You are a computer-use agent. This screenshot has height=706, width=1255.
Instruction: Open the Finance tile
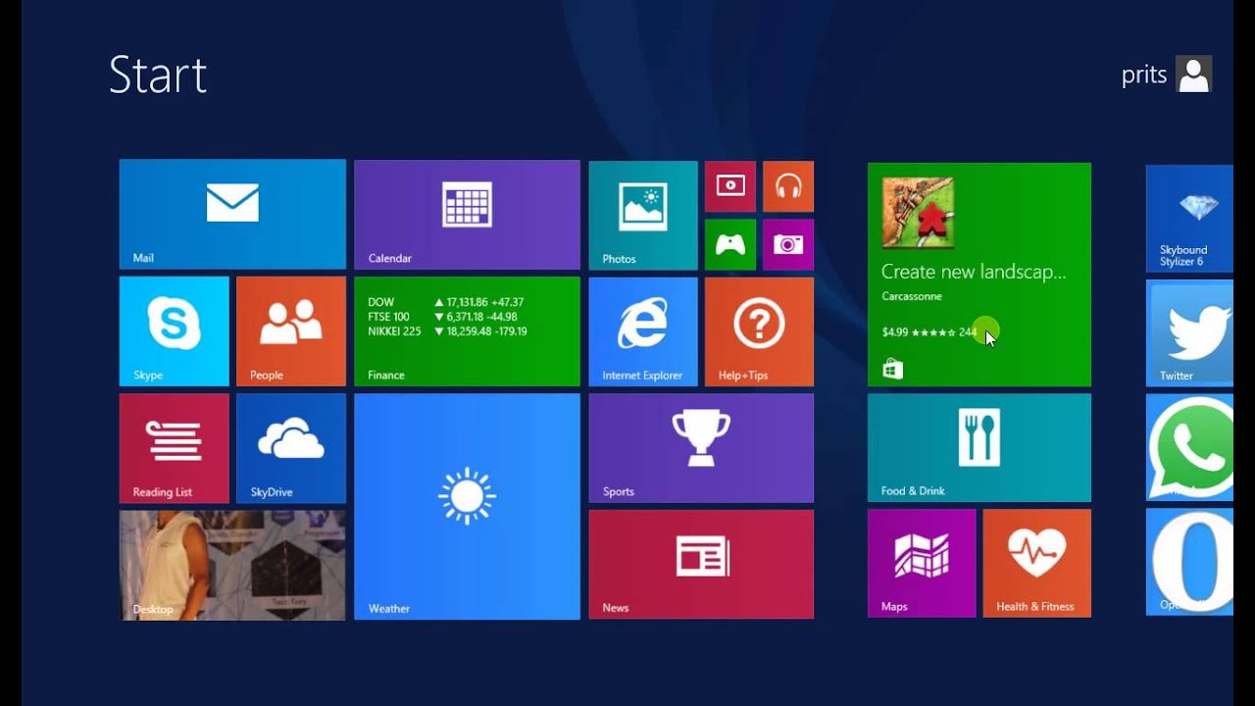467,331
